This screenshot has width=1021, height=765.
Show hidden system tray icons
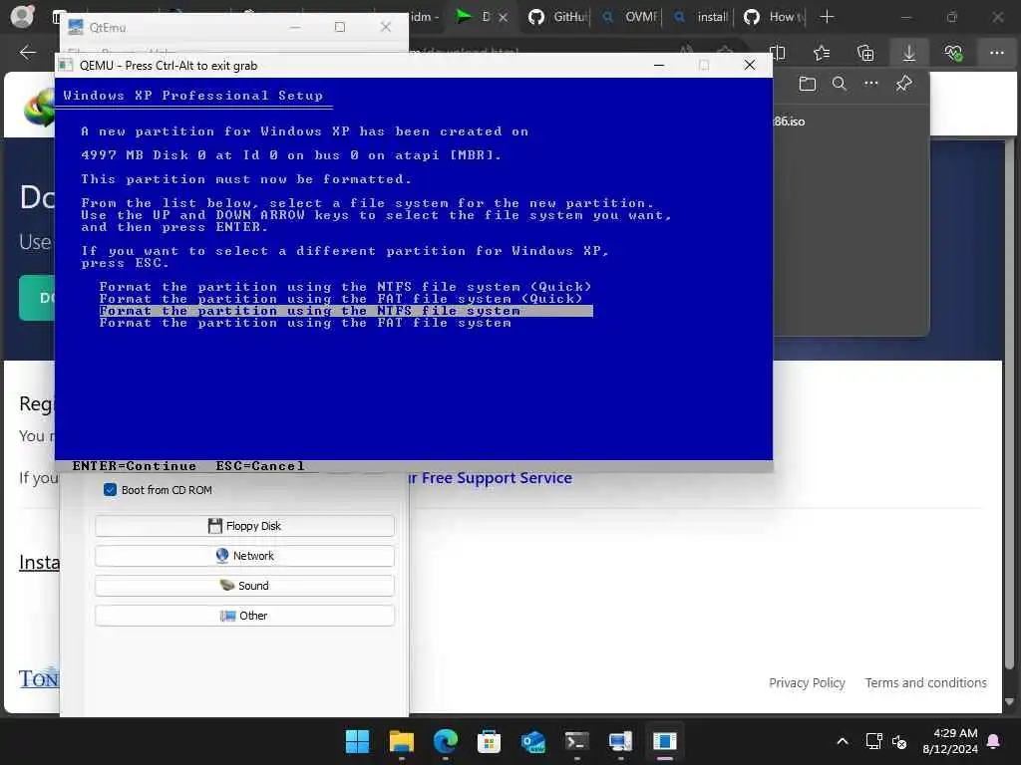(x=842, y=741)
